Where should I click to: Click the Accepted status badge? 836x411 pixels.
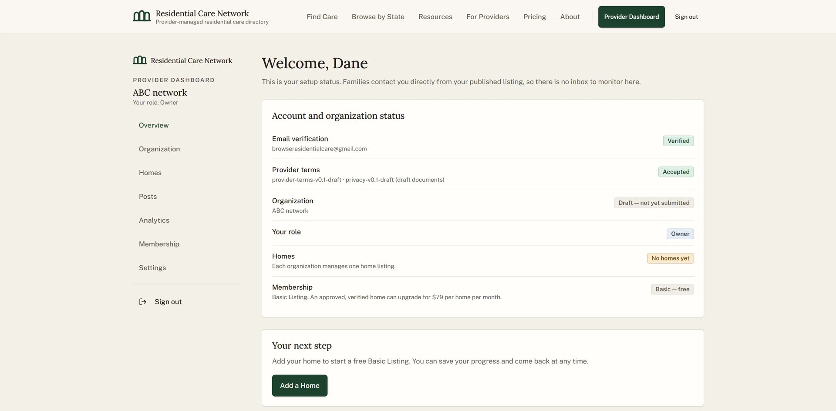[x=676, y=172]
